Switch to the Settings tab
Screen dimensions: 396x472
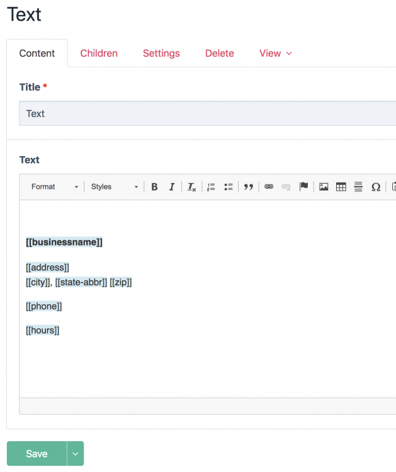(x=161, y=53)
